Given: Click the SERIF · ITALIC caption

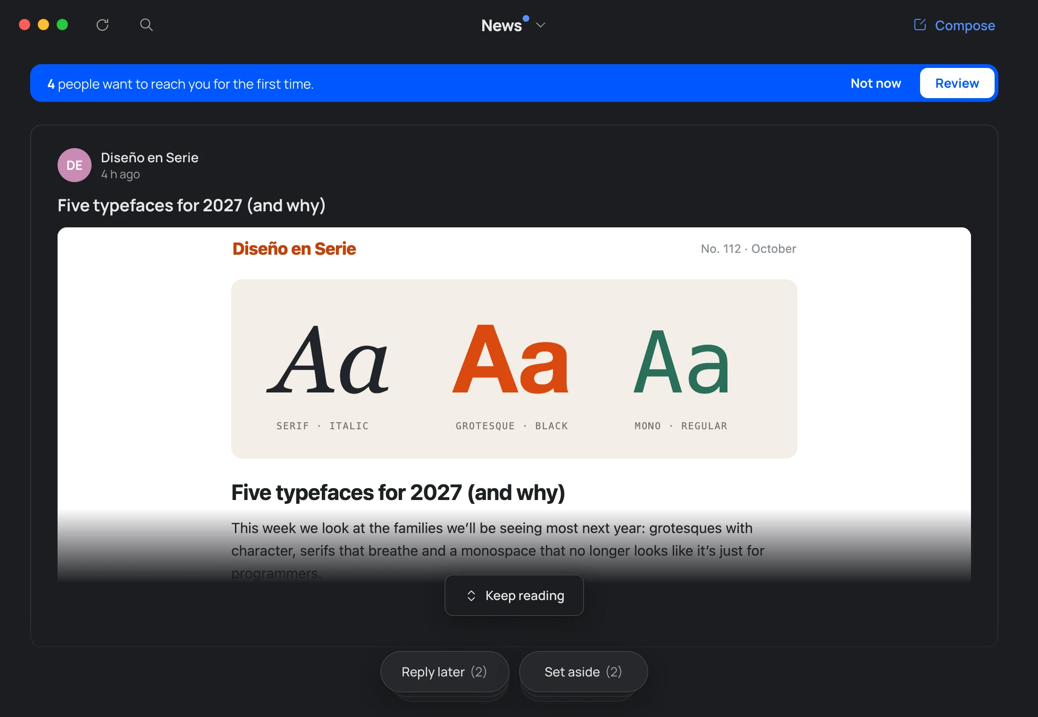Looking at the screenshot, I should tap(323, 426).
